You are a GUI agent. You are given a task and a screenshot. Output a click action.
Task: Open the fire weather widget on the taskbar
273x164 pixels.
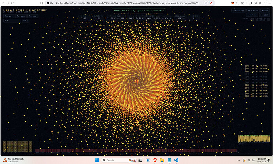click(x=14, y=160)
